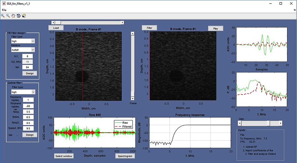This screenshot has width=297, height=163.
Task: Click the fc1 input field
Action: pos(28,57)
